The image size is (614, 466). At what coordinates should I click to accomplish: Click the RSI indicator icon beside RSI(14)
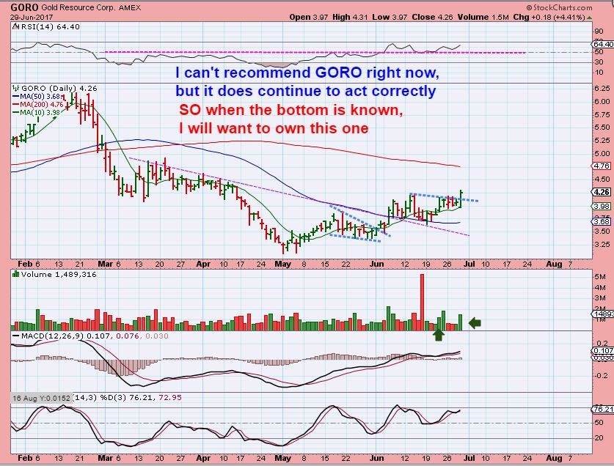pyautogui.click(x=15, y=26)
